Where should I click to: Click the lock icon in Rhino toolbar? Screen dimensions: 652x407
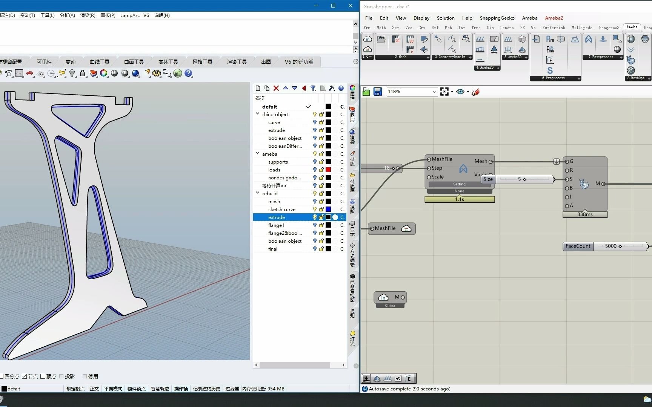click(x=83, y=73)
